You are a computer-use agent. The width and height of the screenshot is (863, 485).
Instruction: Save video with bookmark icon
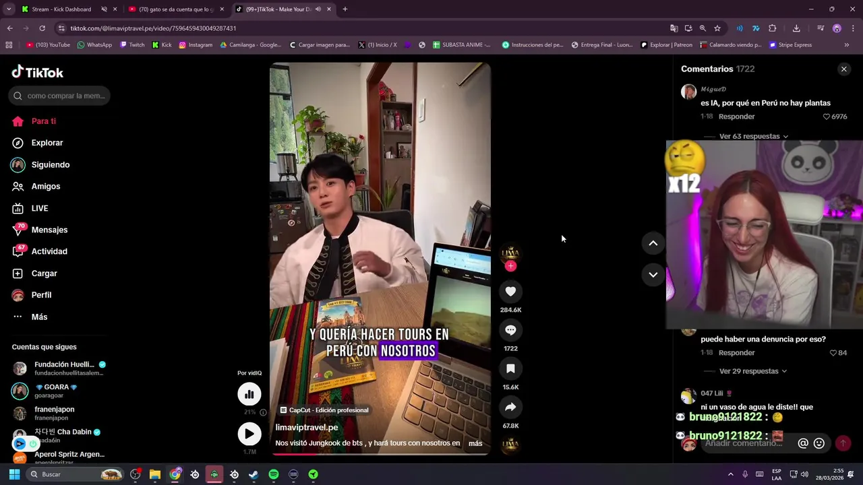coord(510,368)
